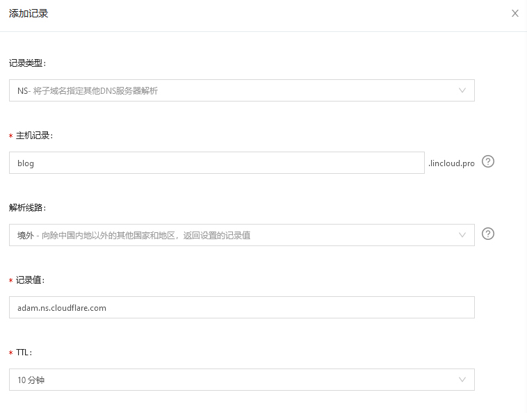
Task: Click the 记录值 label
Action: click(31, 280)
